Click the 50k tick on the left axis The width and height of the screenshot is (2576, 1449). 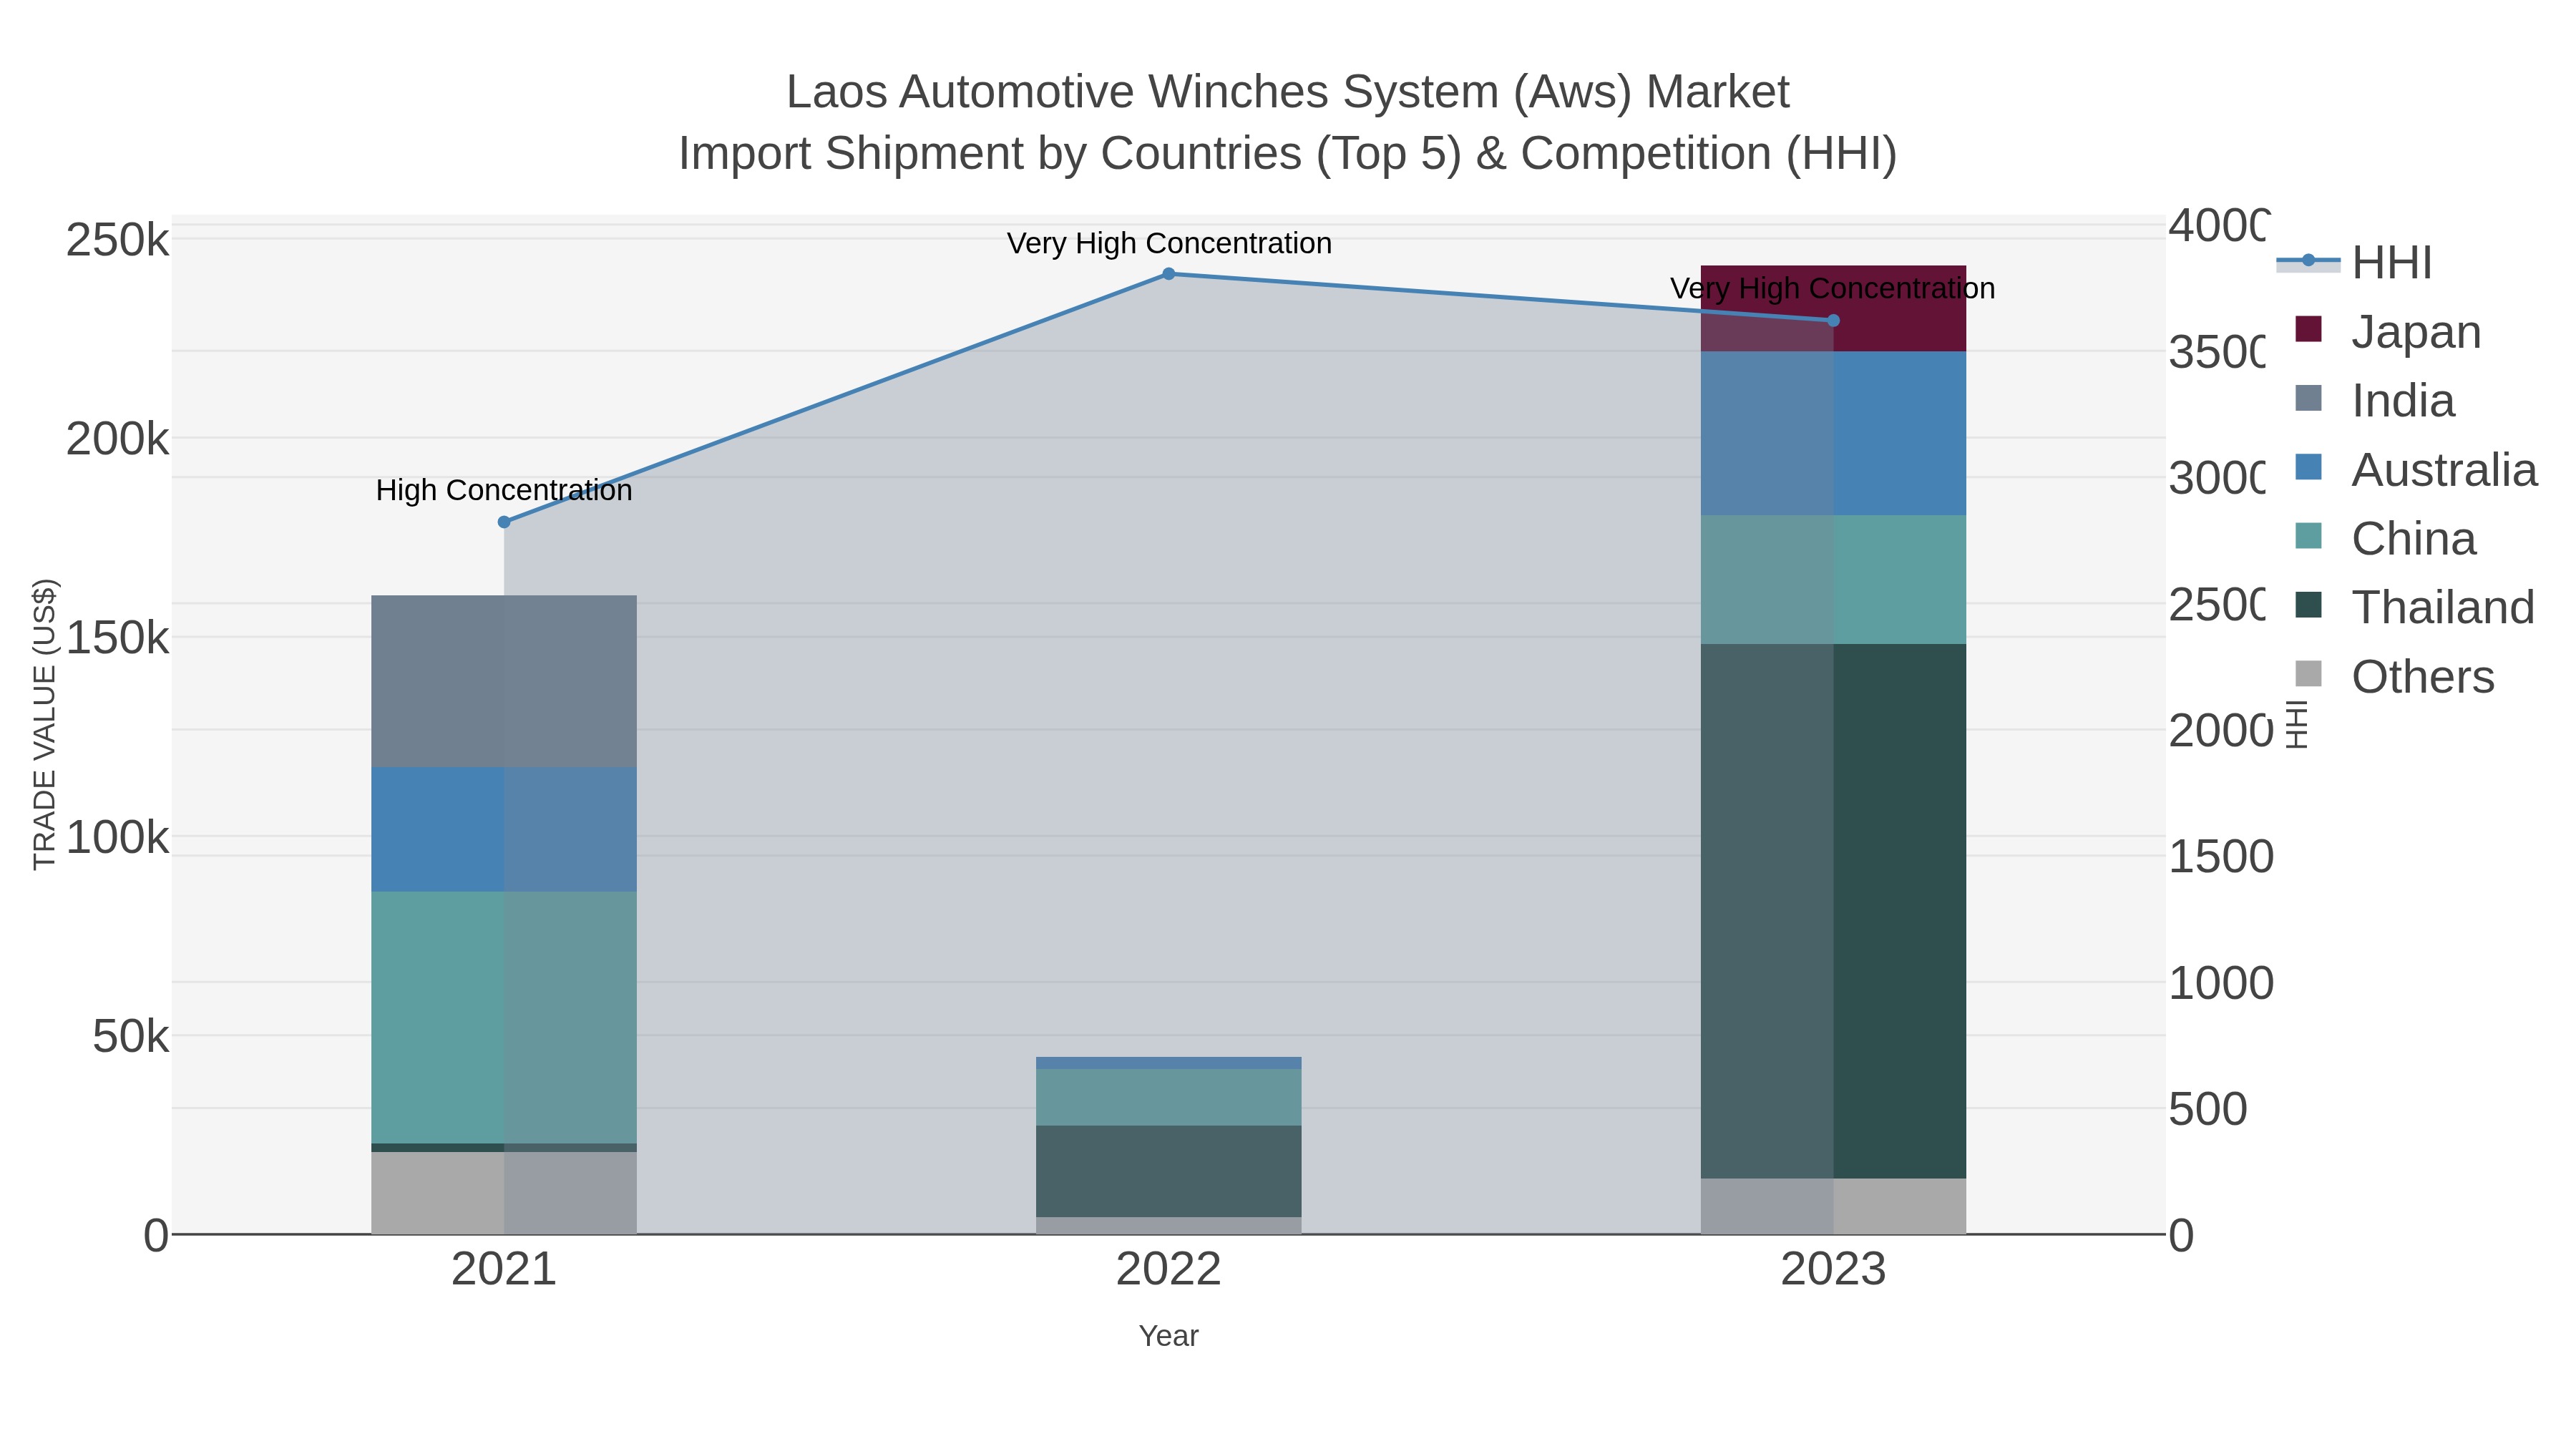(x=131, y=1037)
